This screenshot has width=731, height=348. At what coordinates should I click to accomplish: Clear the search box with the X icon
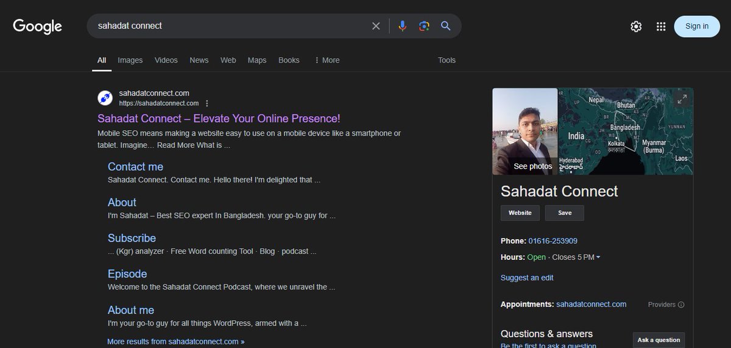(376, 26)
